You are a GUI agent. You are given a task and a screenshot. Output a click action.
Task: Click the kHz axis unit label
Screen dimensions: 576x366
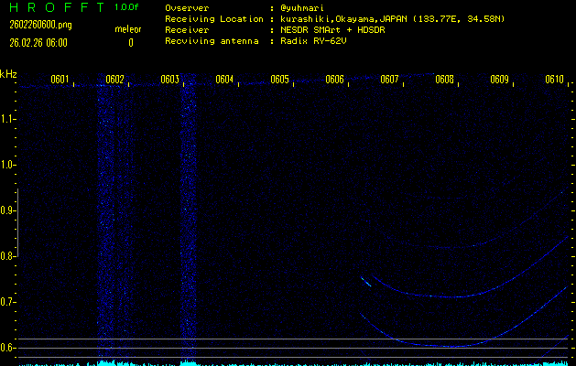point(8,74)
